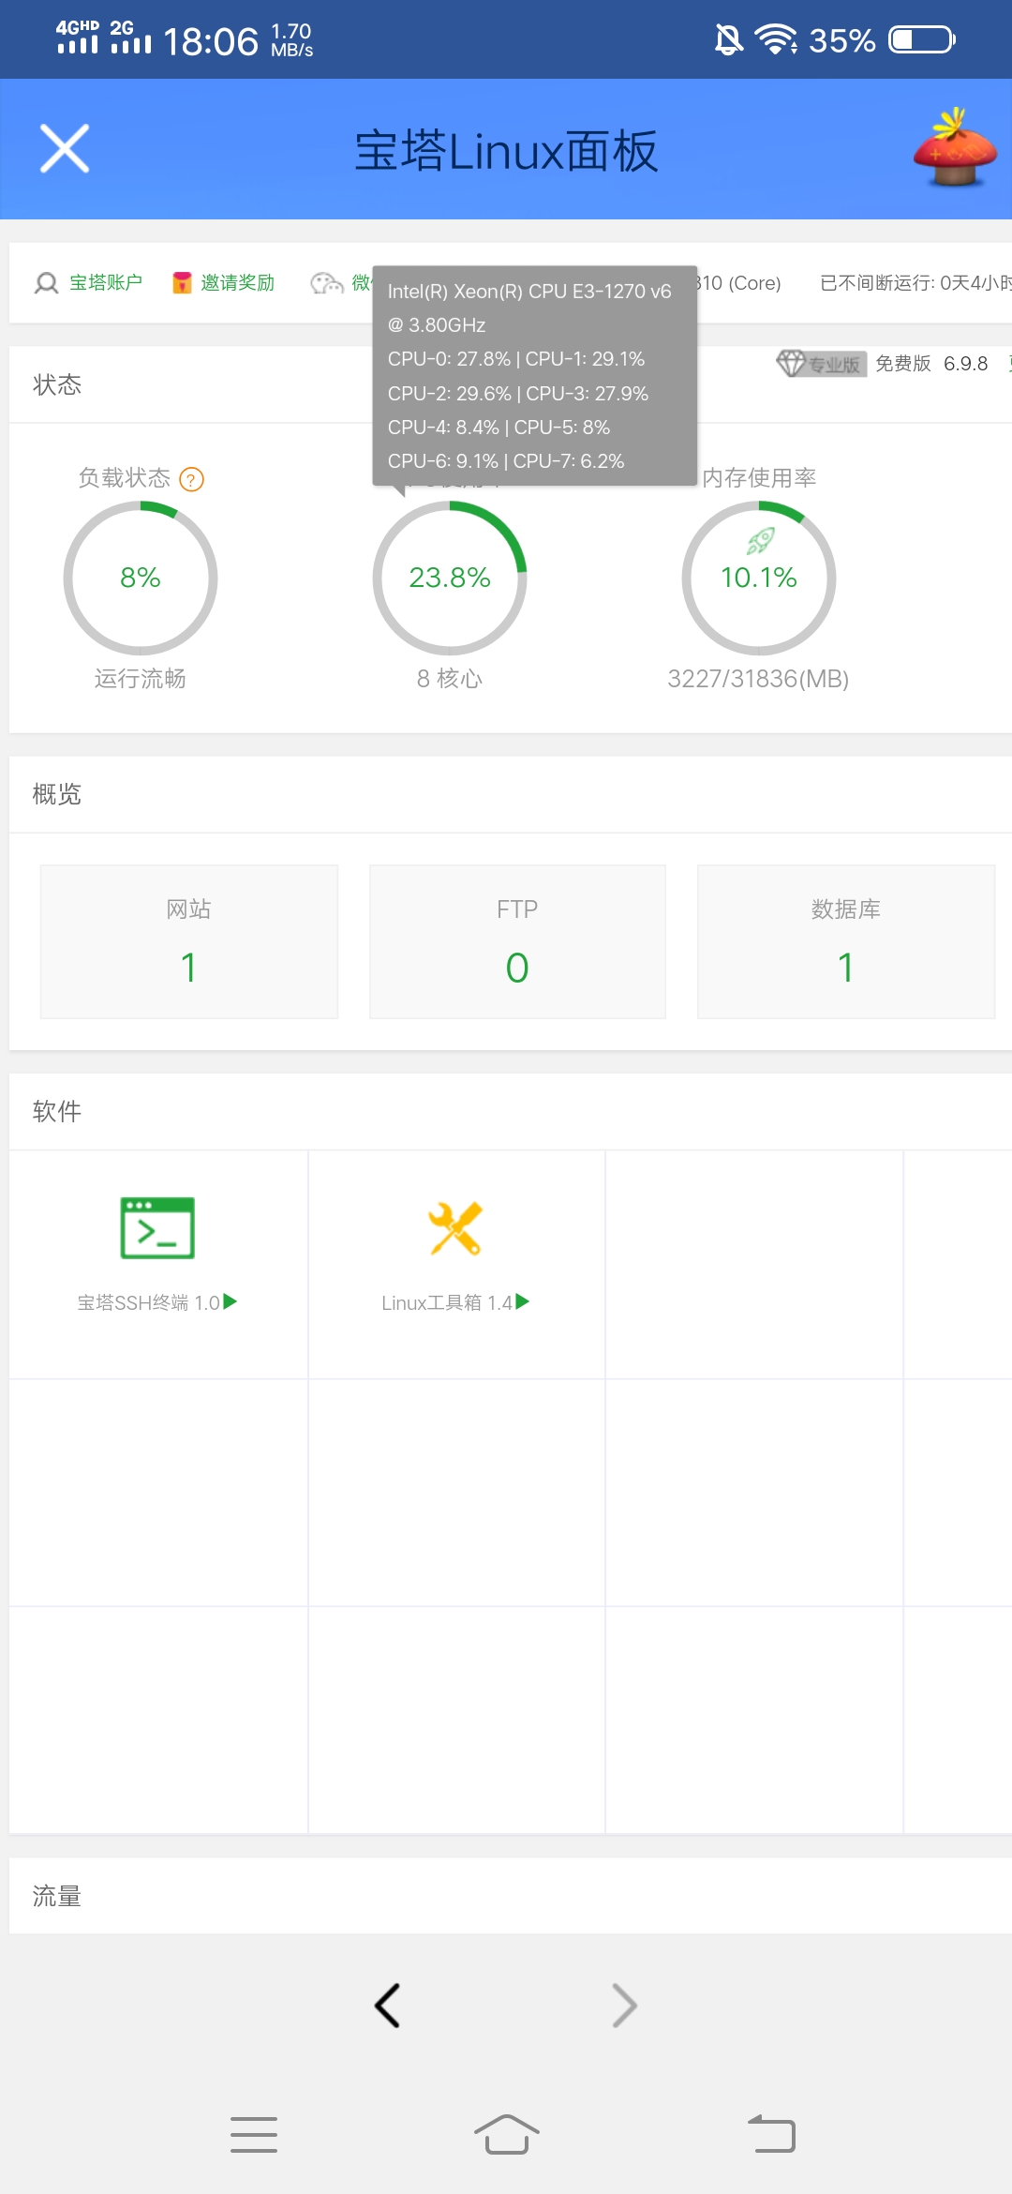The height and width of the screenshot is (2194, 1012).
Task: Open the Android recent apps menu button
Action: (254, 2134)
